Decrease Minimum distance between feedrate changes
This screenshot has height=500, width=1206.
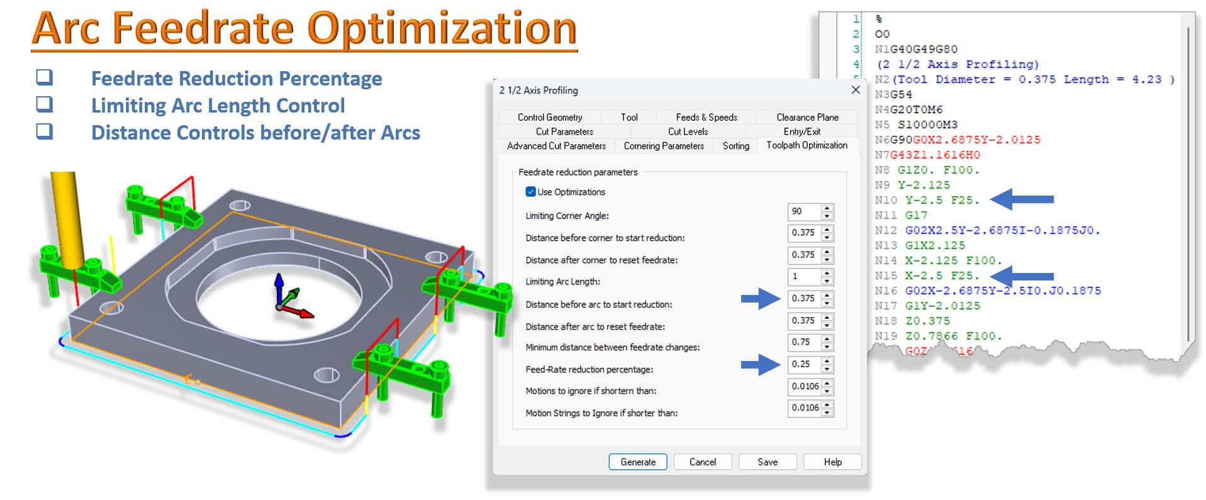click(827, 347)
